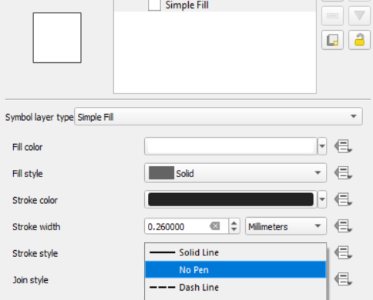The image size is (373, 300).
Task: Open data-defined override for Stroke color
Action: (343, 199)
